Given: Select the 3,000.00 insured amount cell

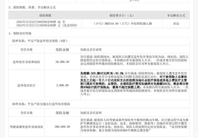Looking at the screenshot, I should click(x=63, y=85).
